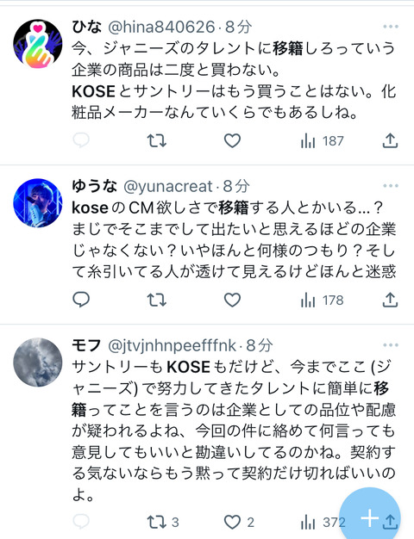The image size is (414, 539).
Task: Reply to ゆうな's tweet
Action: (x=81, y=300)
